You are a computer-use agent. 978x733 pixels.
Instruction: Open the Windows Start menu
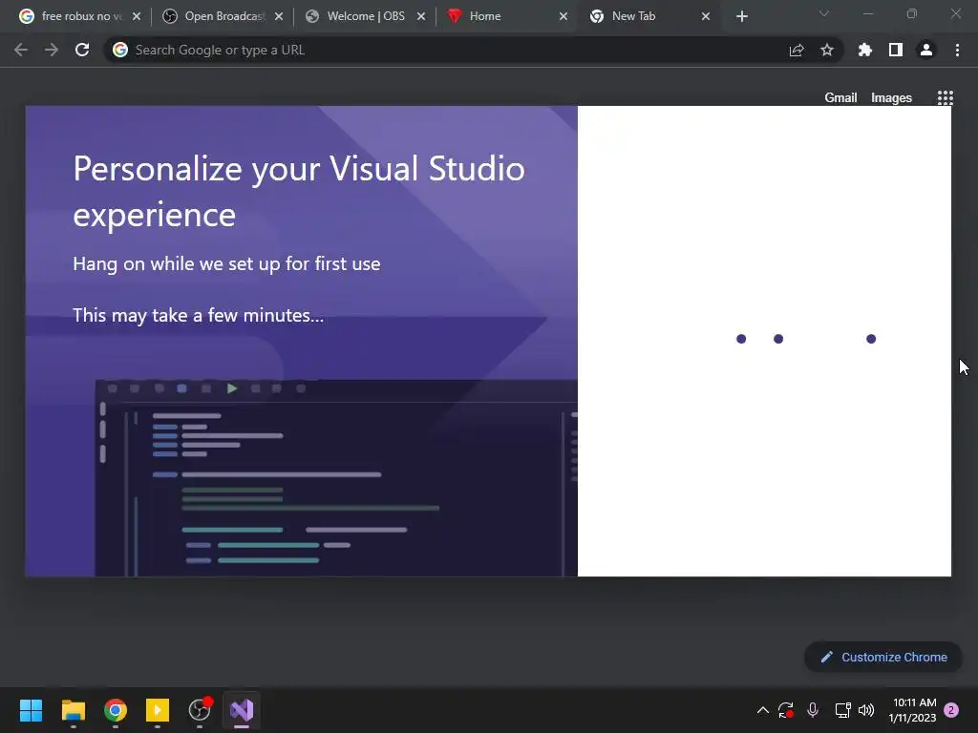[31, 710]
